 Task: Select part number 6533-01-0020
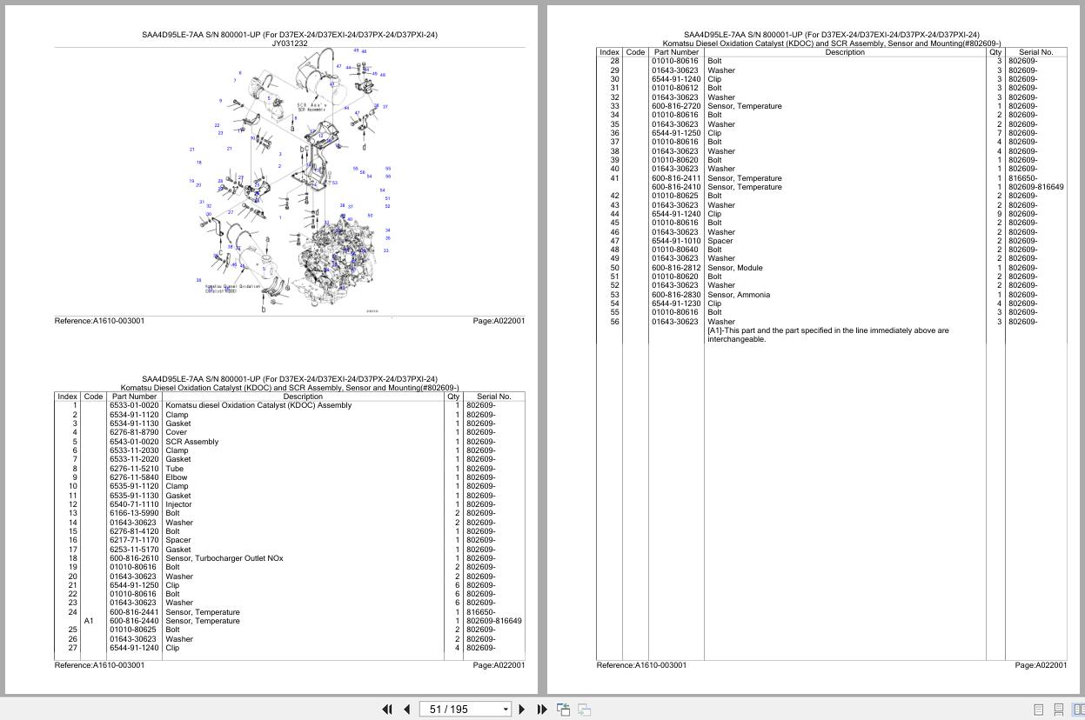click(134, 405)
